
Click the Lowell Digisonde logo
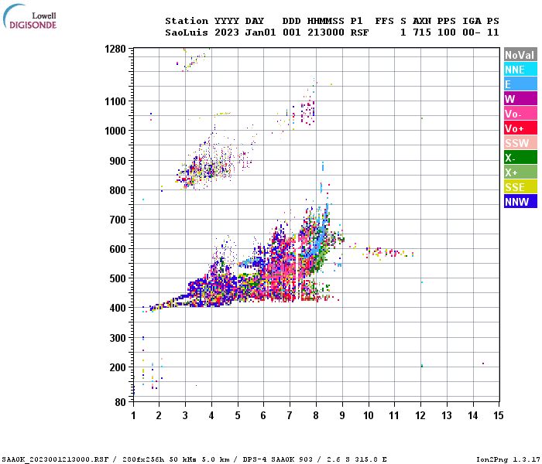(x=29, y=17)
